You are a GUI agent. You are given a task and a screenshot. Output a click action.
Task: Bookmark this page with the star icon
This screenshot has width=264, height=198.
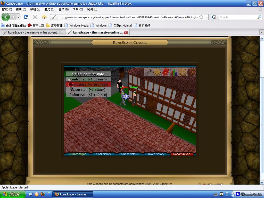pos(201,17)
